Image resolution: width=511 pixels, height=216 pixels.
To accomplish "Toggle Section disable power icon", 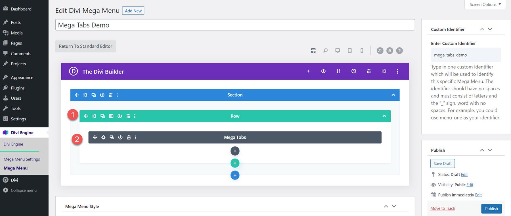I will point(102,95).
